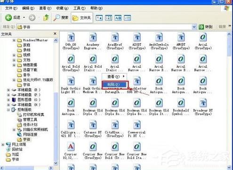Open the 帮助 (Help) menu

pyautogui.click(x=96, y=8)
